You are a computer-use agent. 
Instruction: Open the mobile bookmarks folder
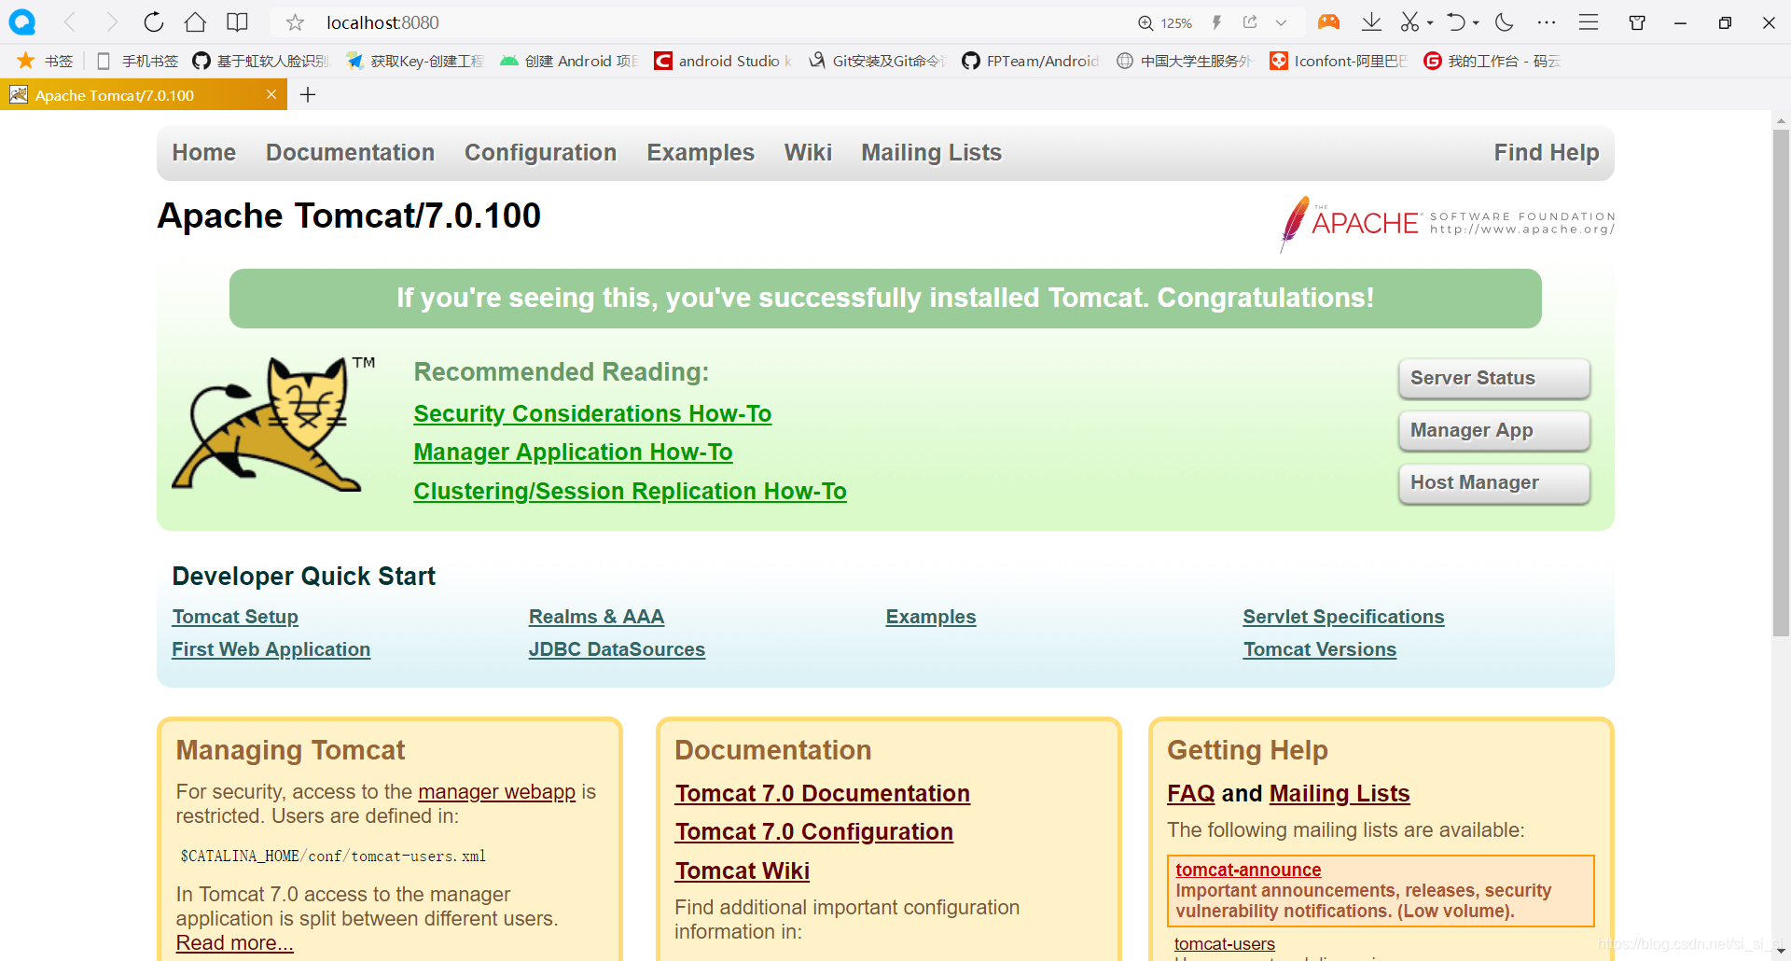[x=137, y=61]
